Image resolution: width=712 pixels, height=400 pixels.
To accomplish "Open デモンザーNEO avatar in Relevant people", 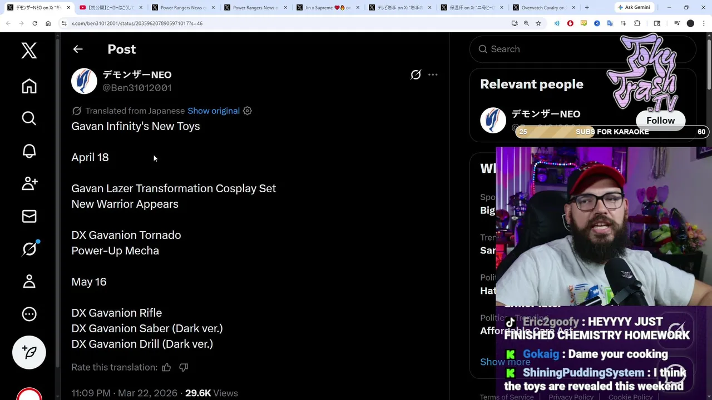I will tap(493, 121).
